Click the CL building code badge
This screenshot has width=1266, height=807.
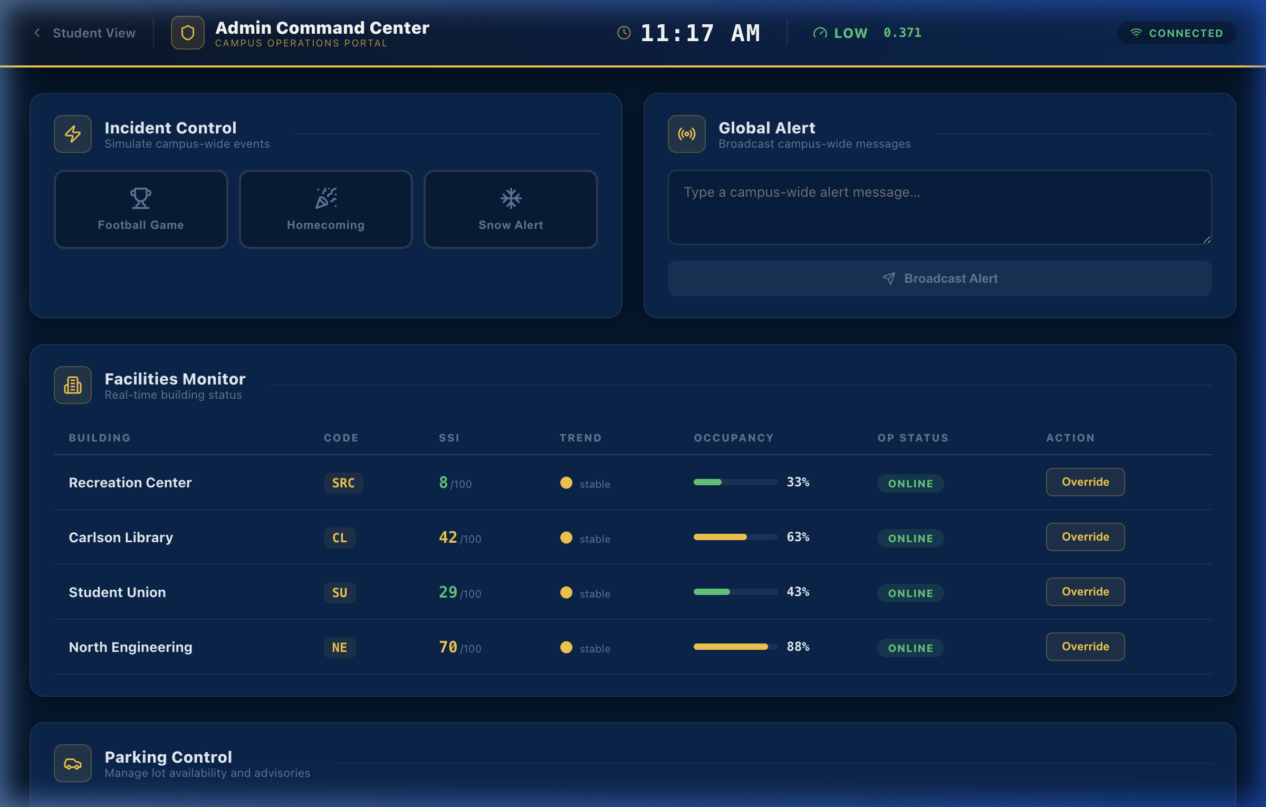(340, 538)
